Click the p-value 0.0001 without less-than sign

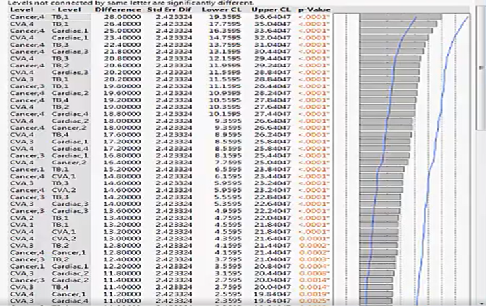315,239
